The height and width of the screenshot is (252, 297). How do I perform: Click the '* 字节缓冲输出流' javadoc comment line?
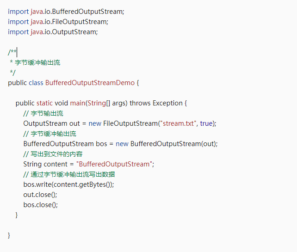35,62
